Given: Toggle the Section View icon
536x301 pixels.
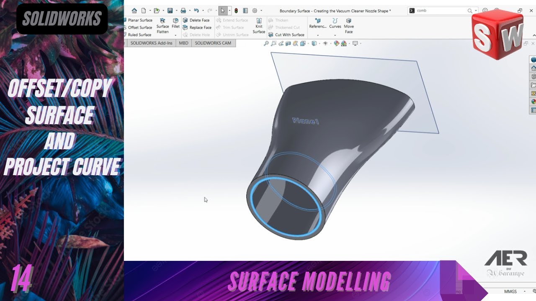Looking at the screenshot, I should (x=289, y=43).
